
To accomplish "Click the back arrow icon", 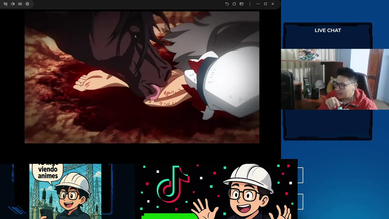I will coord(227,4).
